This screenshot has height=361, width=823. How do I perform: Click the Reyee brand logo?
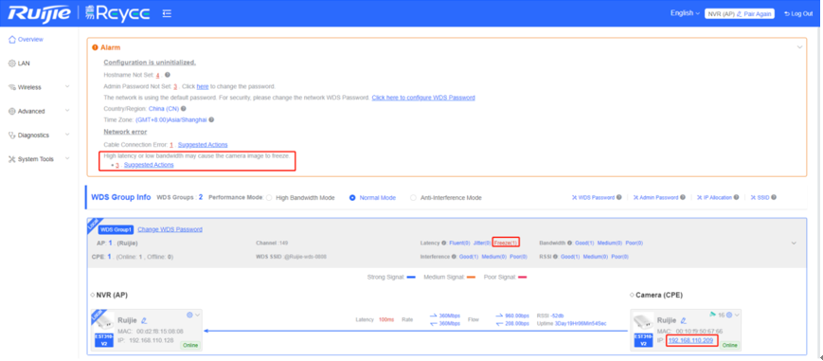[x=117, y=13]
